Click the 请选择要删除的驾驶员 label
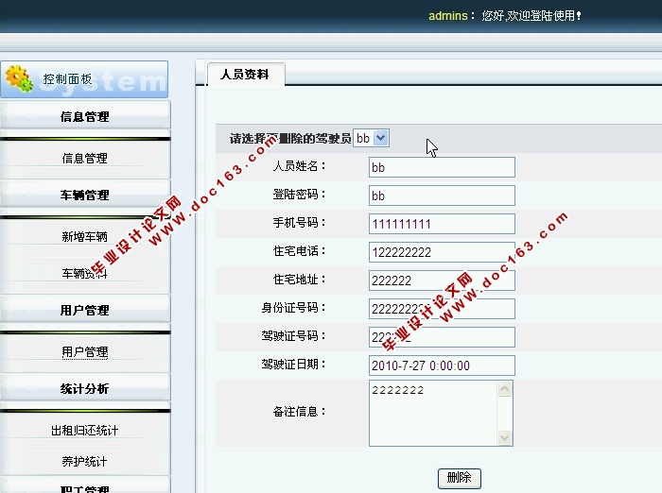Screen dimensions: 662x493 (x=290, y=138)
